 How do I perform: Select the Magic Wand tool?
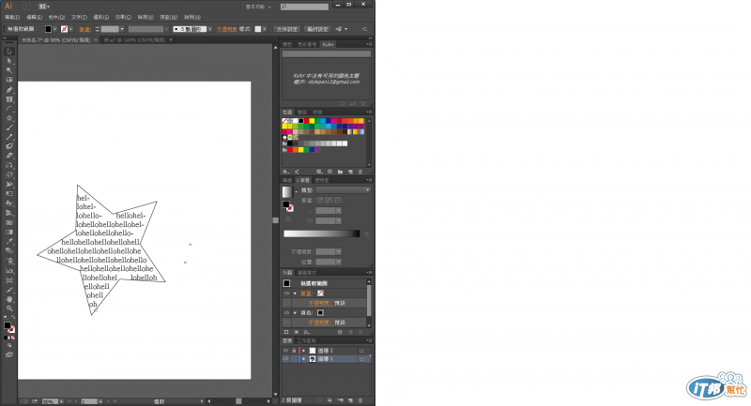[9, 70]
